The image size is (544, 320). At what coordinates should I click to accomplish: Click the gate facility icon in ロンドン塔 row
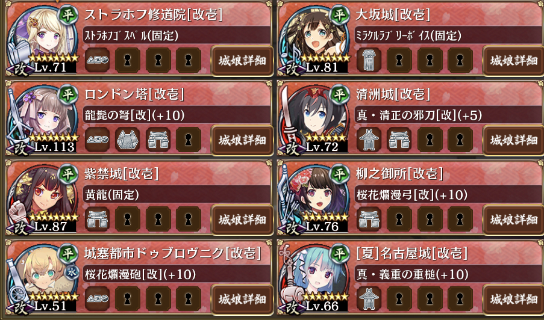[x=158, y=140]
